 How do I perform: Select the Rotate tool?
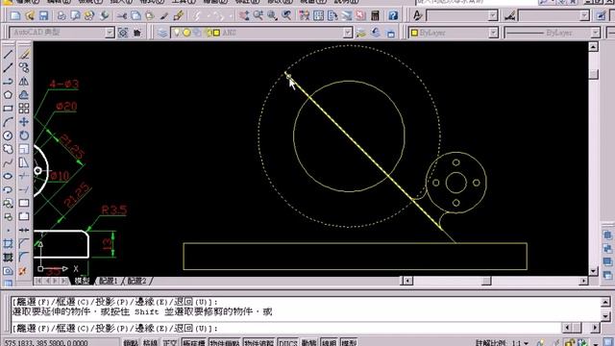[24, 136]
